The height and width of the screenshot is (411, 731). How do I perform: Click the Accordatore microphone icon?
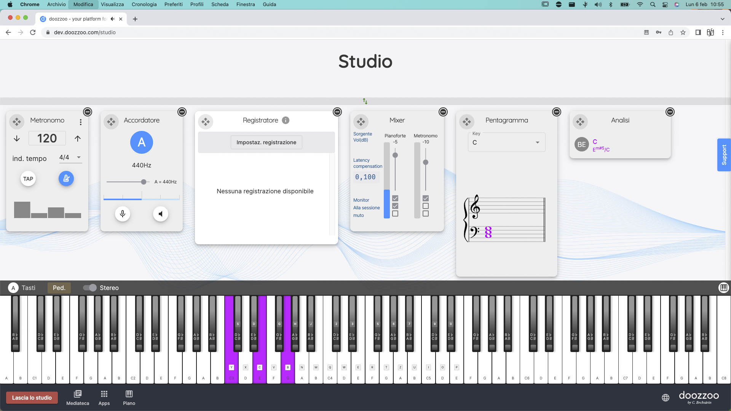pos(123,214)
